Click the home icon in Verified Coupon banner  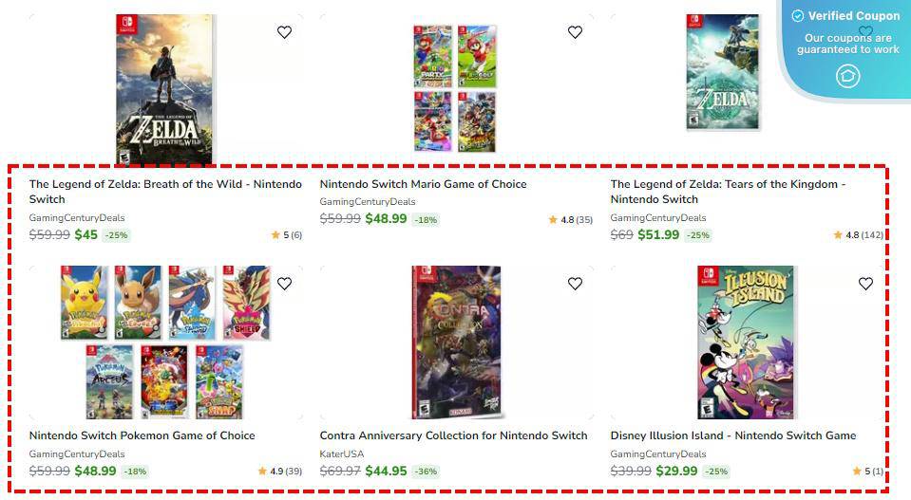847,76
